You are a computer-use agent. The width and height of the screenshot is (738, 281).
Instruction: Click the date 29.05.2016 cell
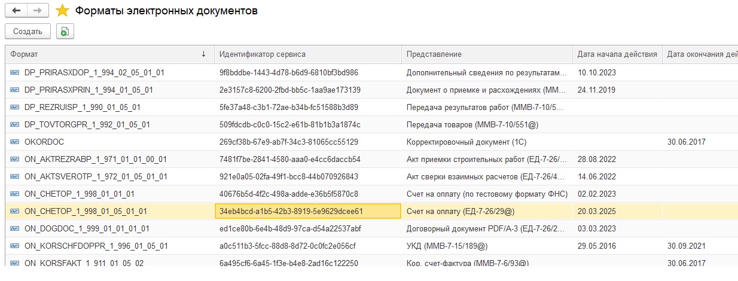(x=596, y=246)
